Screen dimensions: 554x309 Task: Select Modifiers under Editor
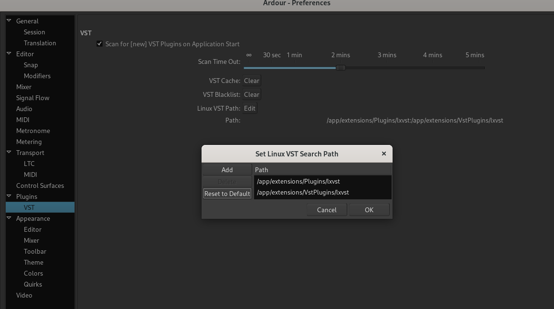pos(37,76)
